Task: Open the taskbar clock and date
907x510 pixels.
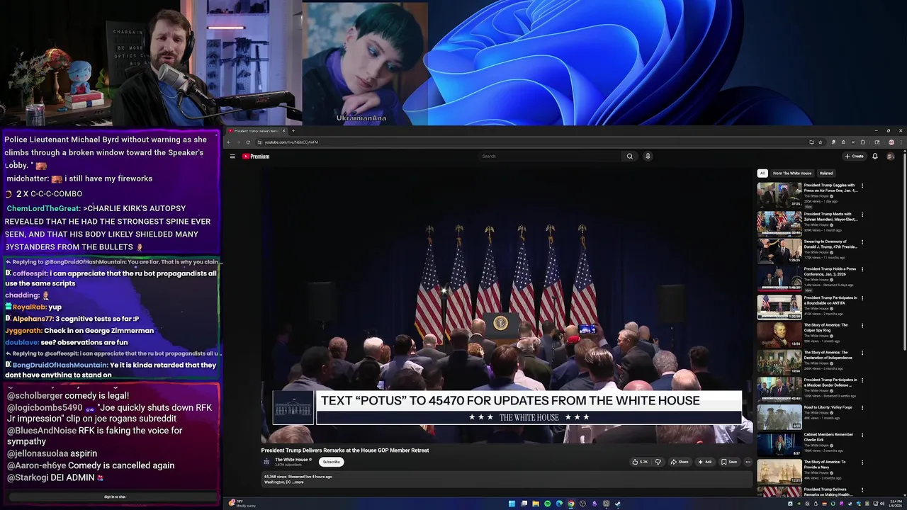Action: pos(896,504)
